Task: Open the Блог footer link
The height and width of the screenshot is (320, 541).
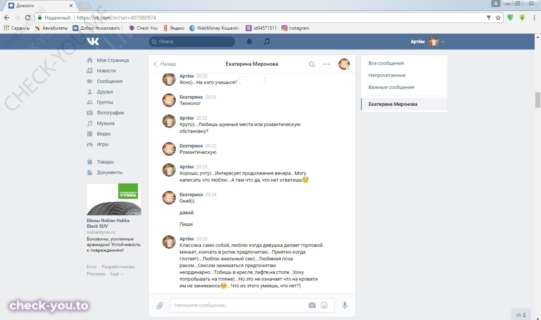Action: pyautogui.click(x=92, y=267)
